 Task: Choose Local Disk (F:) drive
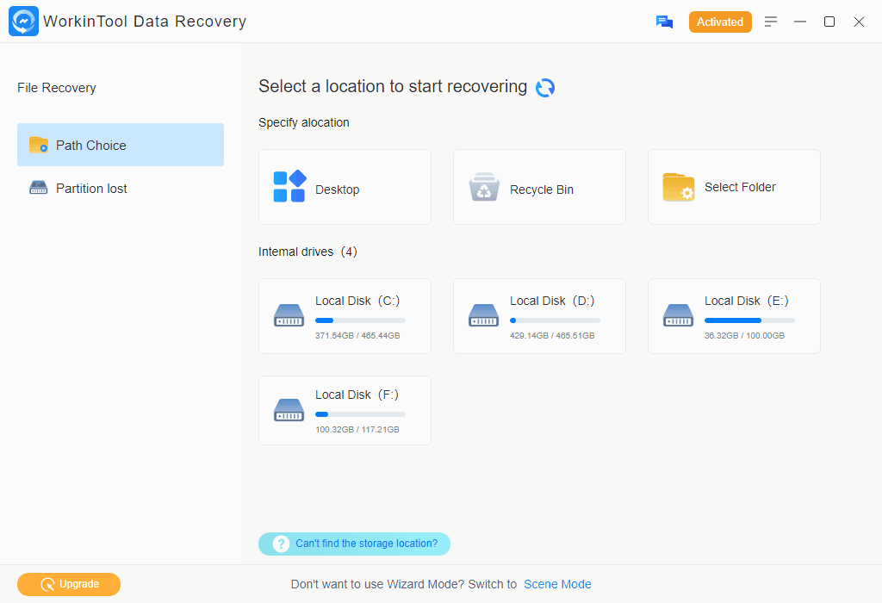tap(345, 410)
